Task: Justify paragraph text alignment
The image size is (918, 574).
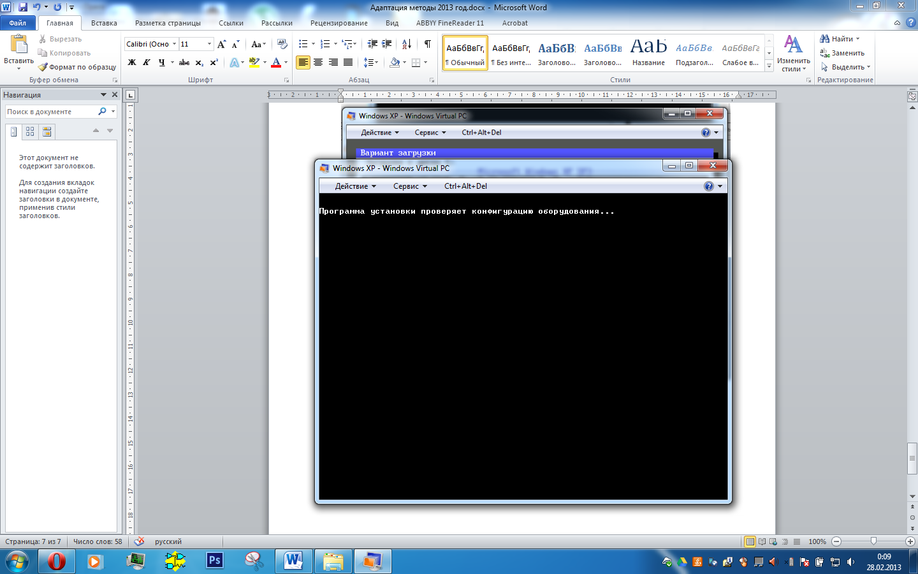Action: click(348, 63)
